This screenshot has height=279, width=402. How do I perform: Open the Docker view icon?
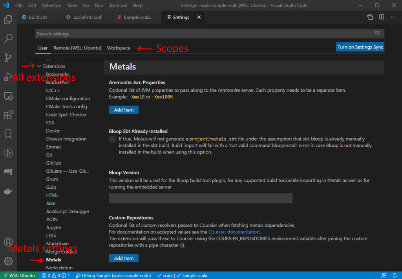(x=8, y=191)
